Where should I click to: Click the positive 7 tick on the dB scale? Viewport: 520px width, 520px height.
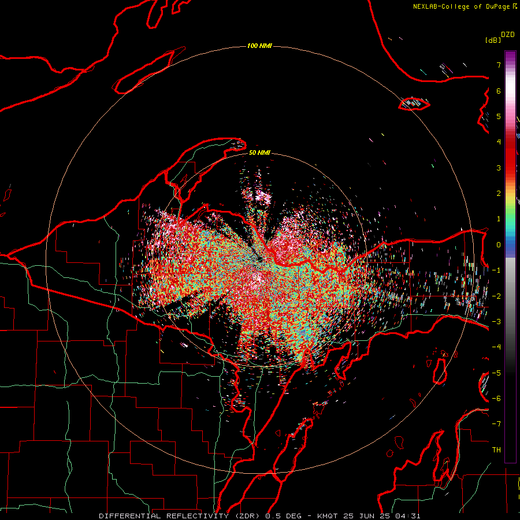(x=499, y=65)
